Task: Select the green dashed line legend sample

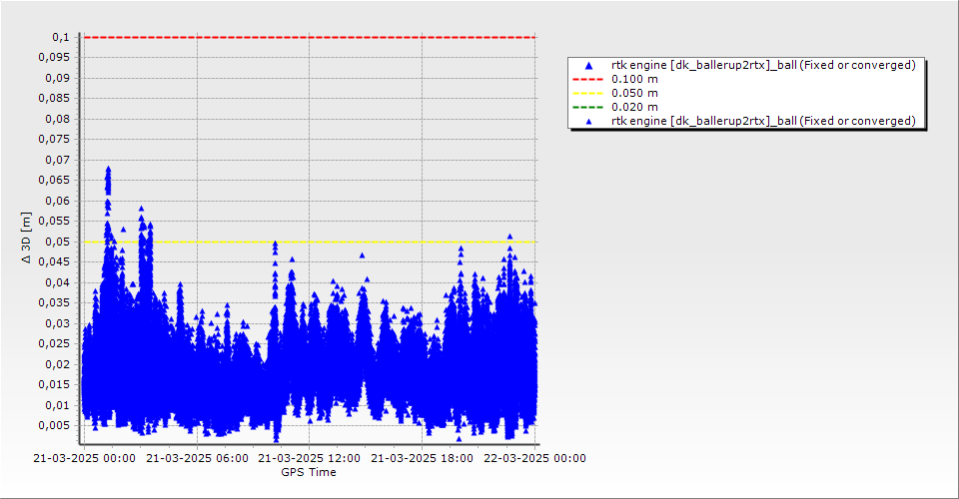Action: click(x=587, y=108)
